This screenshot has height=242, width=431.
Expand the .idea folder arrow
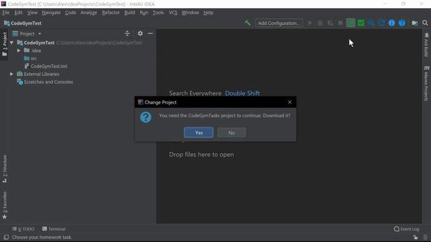coord(19,50)
